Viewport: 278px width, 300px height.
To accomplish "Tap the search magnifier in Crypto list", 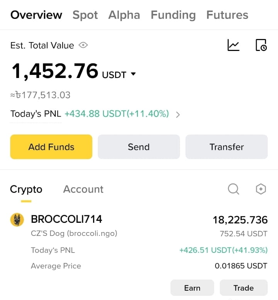I will coord(234,189).
